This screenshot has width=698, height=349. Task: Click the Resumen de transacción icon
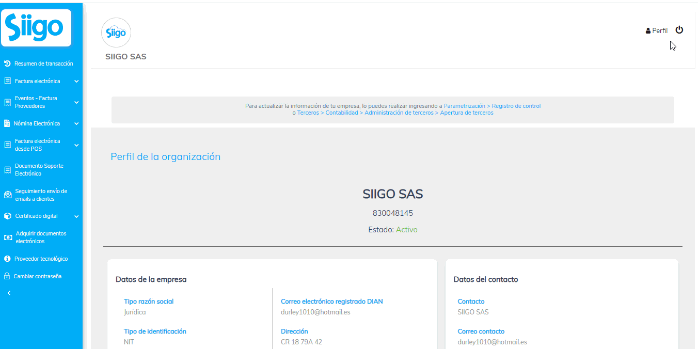coord(7,64)
